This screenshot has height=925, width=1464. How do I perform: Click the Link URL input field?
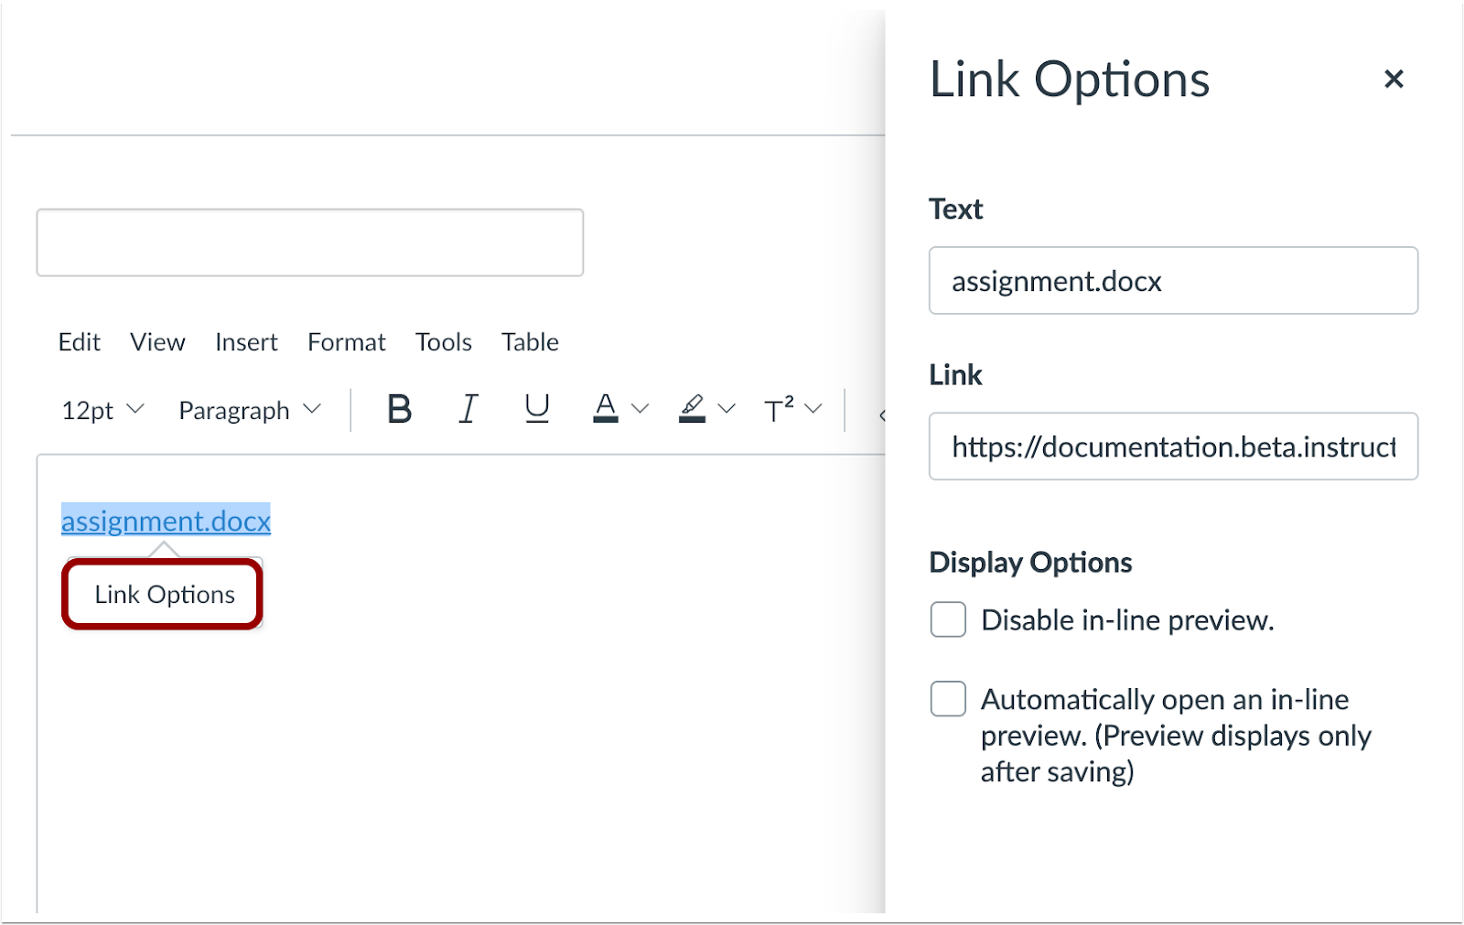pos(1173,446)
